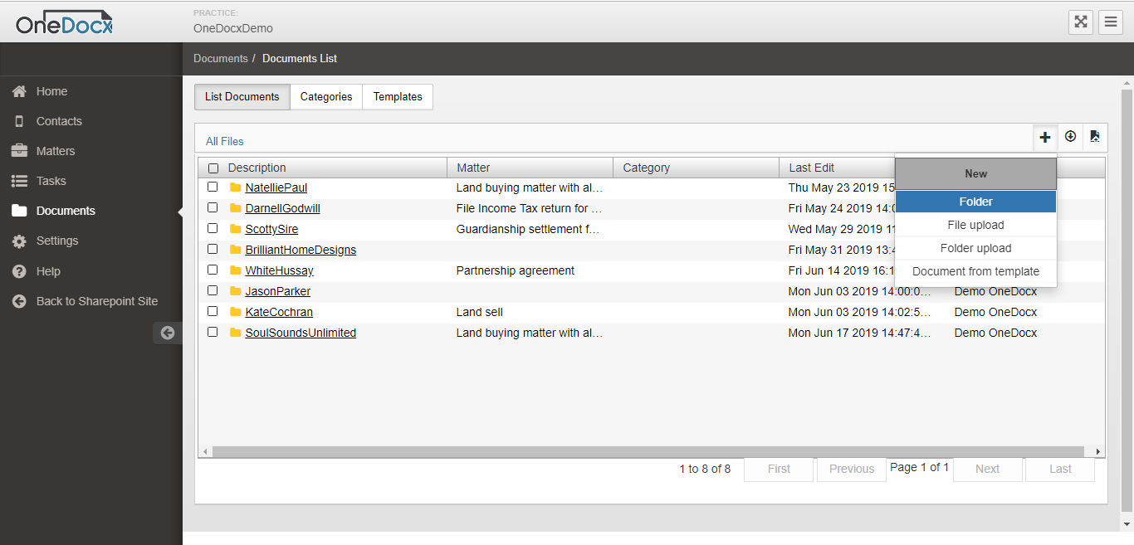The height and width of the screenshot is (545, 1134).
Task: Check the WhiteHussay row checkbox
Action: (x=213, y=270)
